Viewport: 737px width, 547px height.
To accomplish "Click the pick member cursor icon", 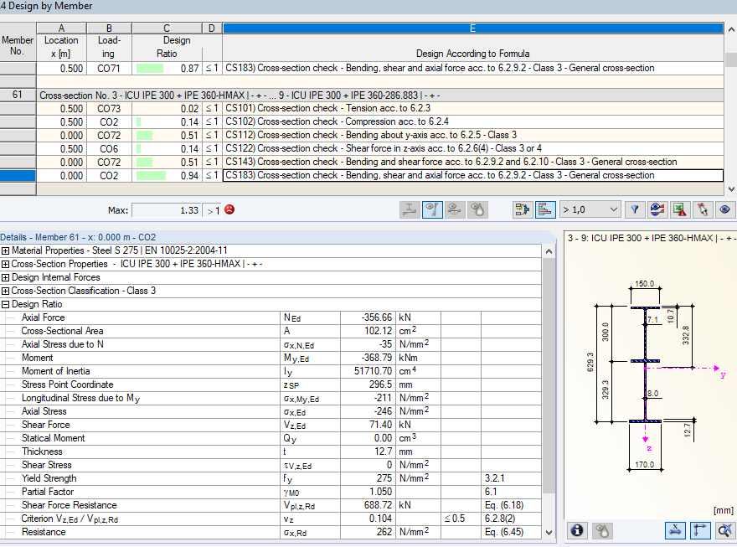I will coord(703,209).
